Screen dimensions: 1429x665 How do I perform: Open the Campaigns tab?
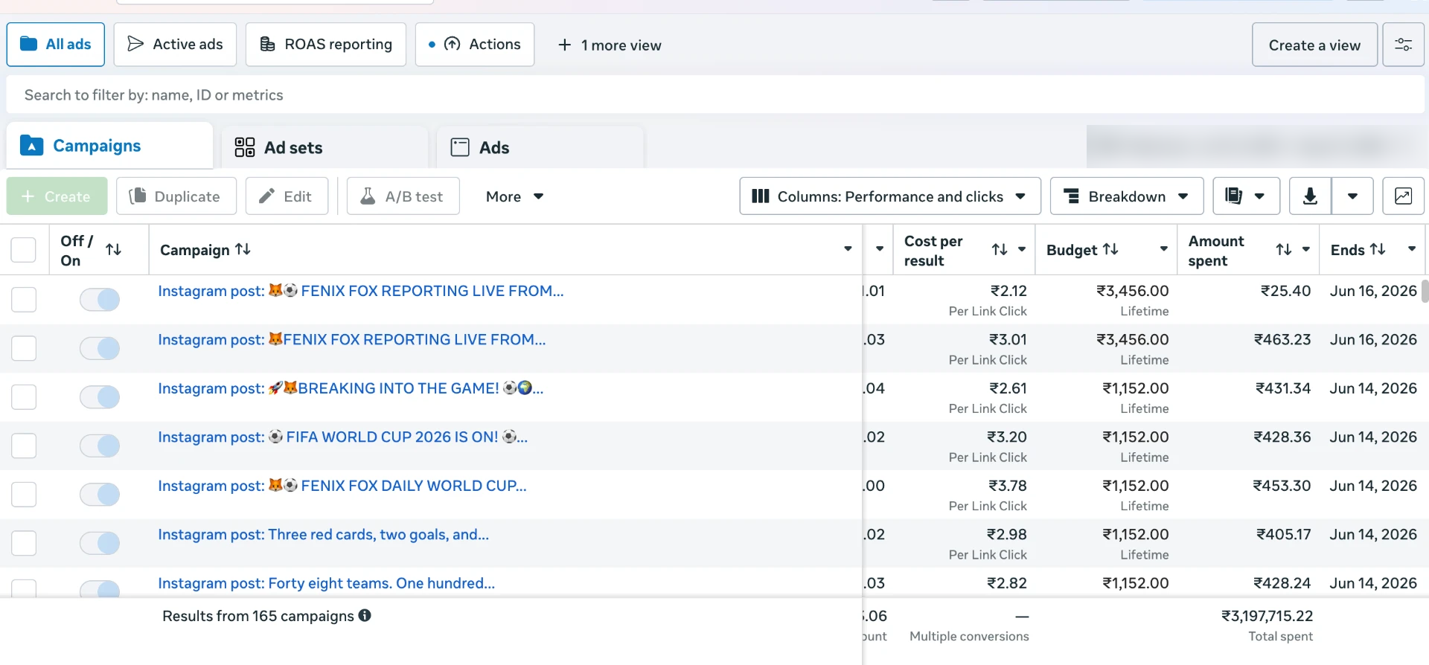[109, 146]
